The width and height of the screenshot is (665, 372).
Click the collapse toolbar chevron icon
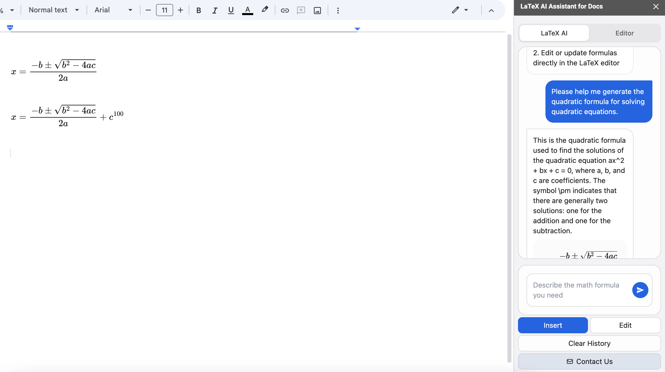pyautogui.click(x=491, y=10)
